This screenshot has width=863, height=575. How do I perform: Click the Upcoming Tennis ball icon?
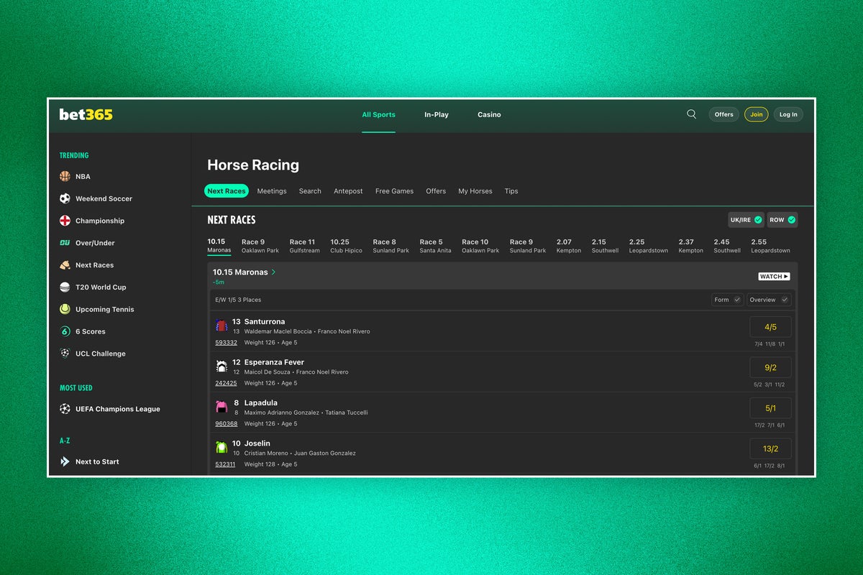point(65,309)
